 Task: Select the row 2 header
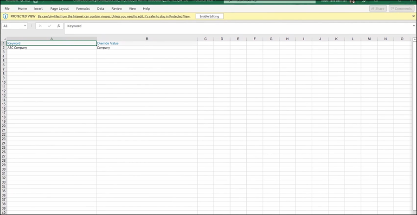point(3,48)
